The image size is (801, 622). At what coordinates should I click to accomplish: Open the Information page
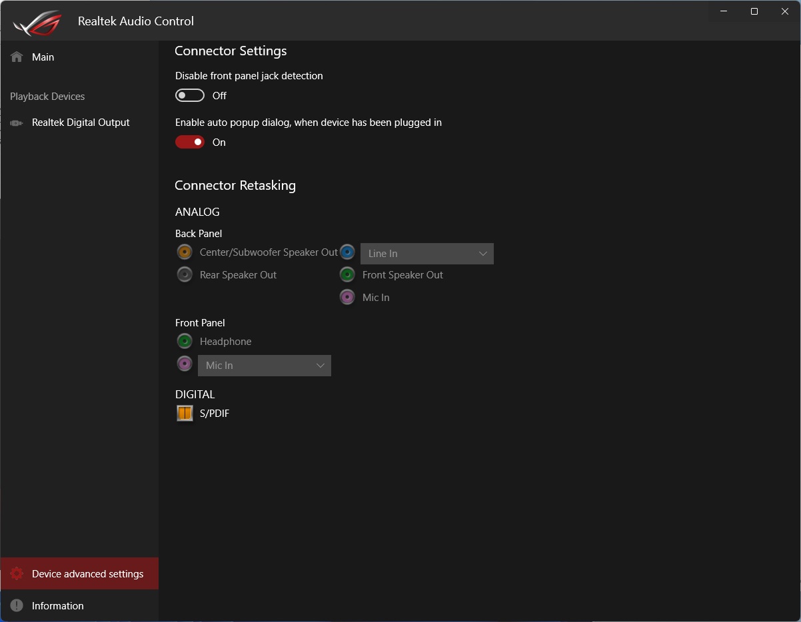(79, 606)
